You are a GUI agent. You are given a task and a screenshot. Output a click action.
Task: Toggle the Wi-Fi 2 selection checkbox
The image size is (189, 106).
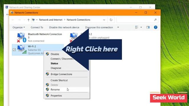[x=14, y=50]
